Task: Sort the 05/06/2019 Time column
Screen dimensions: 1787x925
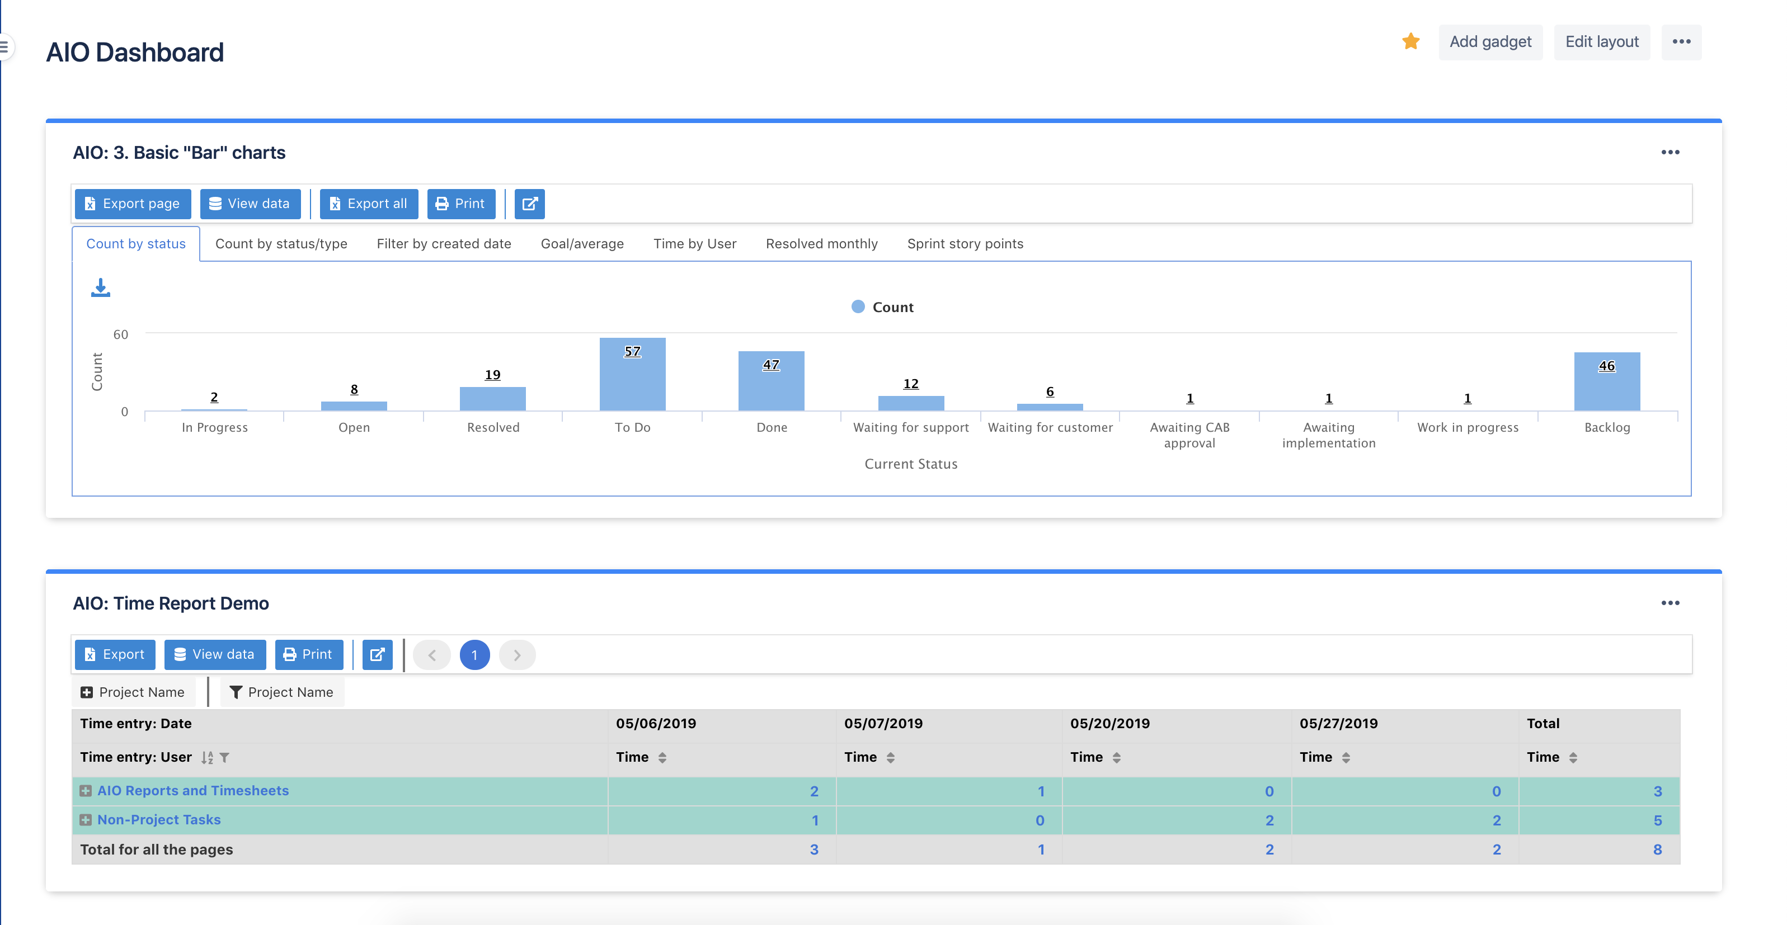Action: [x=661, y=757]
